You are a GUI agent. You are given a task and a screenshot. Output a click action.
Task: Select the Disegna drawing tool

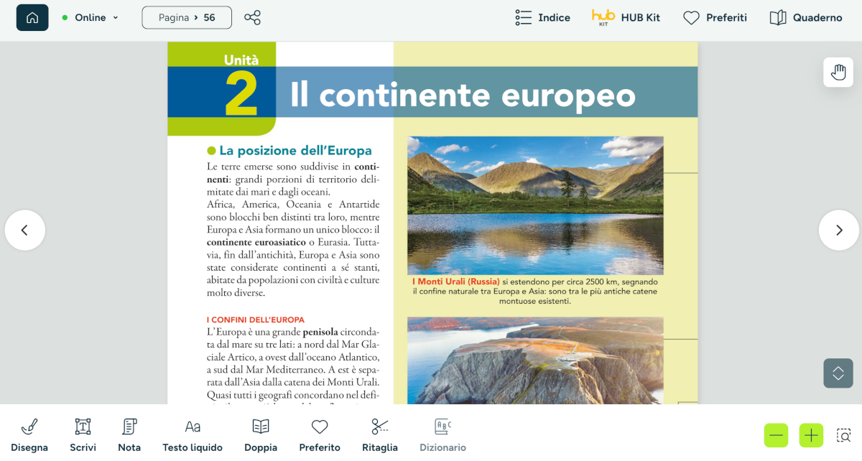29,435
